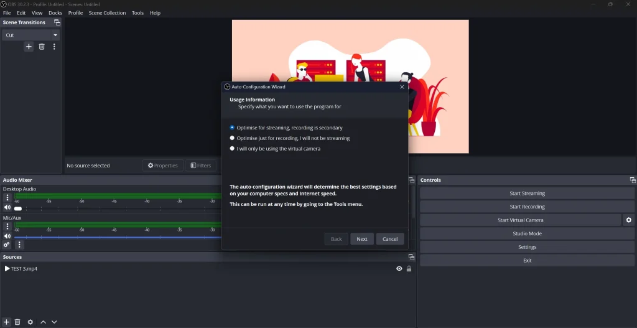The image size is (637, 328).
Task: Add a new source with plus icon
Action: click(6, 322)
